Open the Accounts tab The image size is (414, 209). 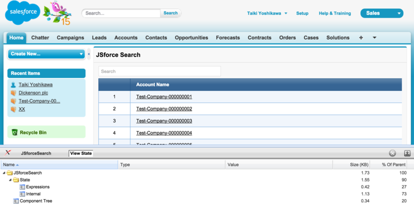(x=126, y=38)
